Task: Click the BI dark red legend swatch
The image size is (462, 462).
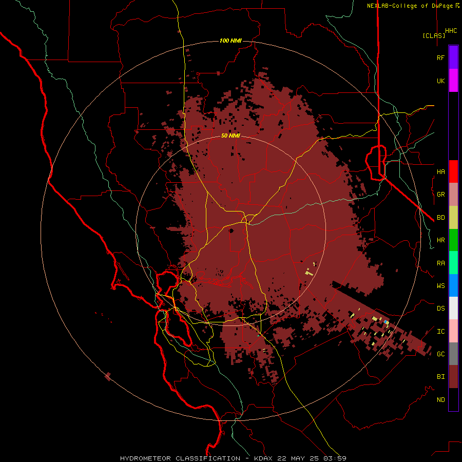Action: [x=453, y=377]
